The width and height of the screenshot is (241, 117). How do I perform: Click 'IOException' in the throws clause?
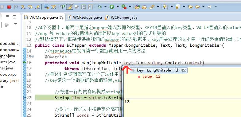95,68
